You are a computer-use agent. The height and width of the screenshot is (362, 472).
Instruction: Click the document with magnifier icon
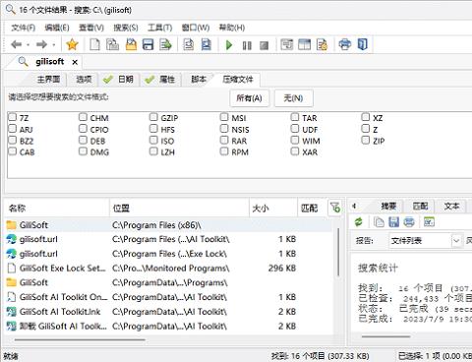(x=189, y=44)
